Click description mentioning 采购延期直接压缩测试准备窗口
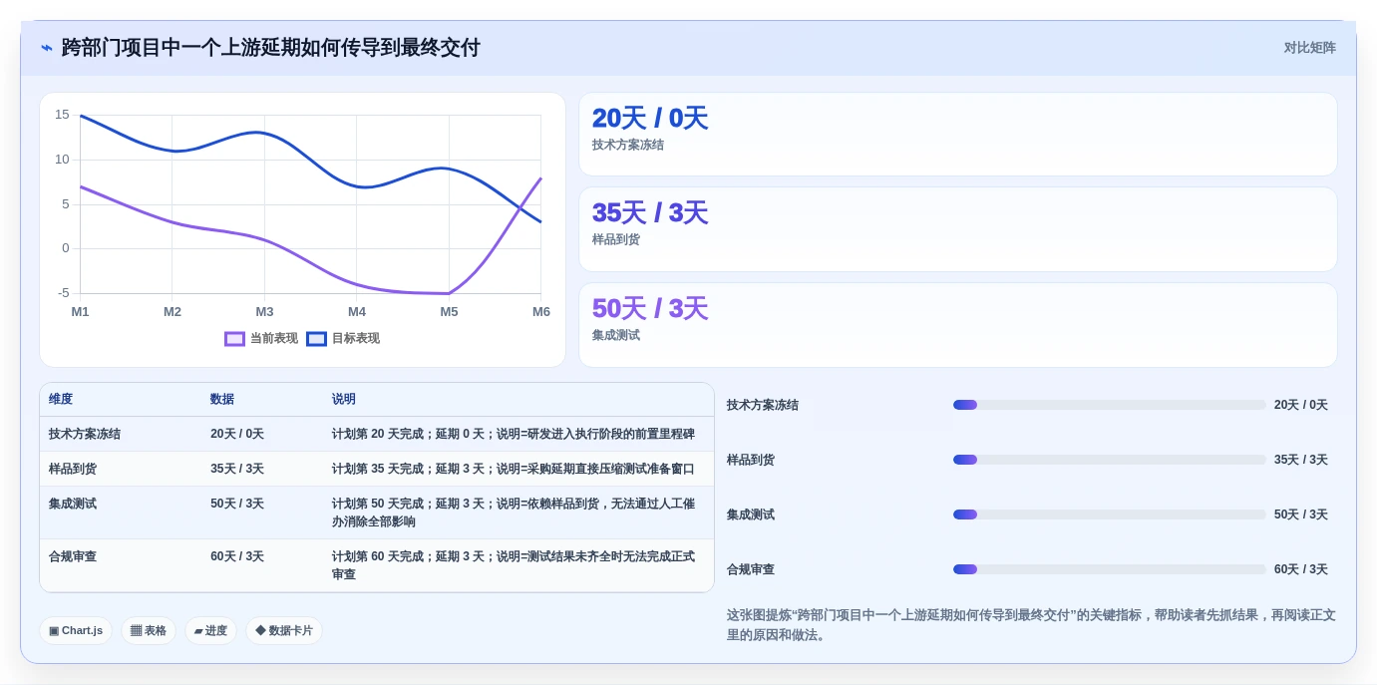This screenshot has width=1377, height=685. pos(514,470)
